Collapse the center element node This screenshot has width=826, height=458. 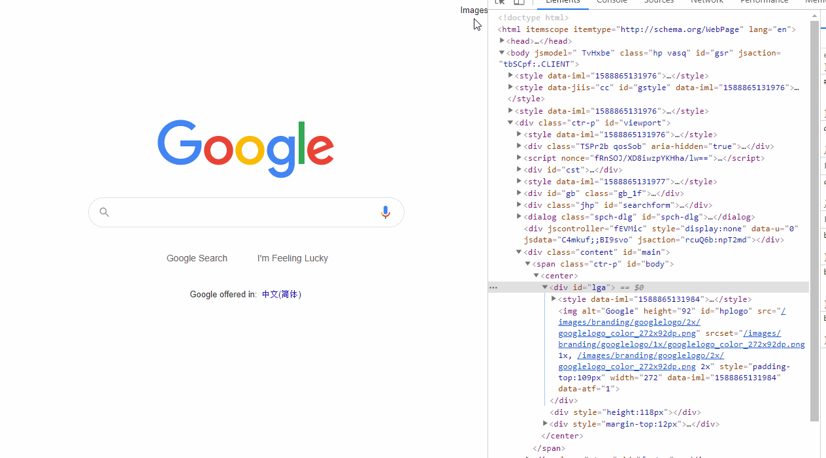pos(536,275)
